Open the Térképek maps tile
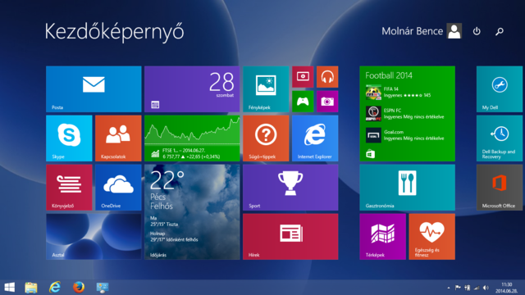Viewport: 525px width, 295px height. (383, 237)
